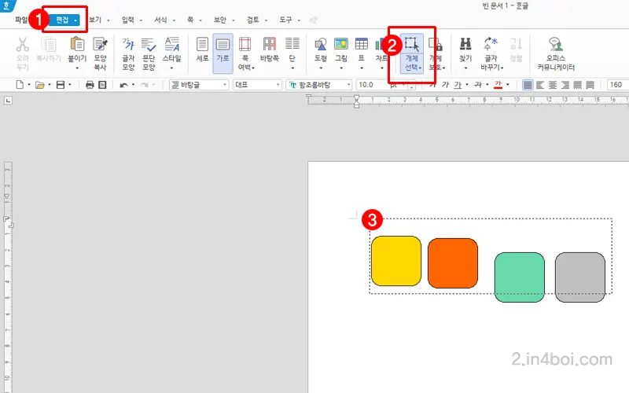The width and height of the screenshot is (629, 393).
Task: Enable distributed paragraph alignment
Action: 578,85
